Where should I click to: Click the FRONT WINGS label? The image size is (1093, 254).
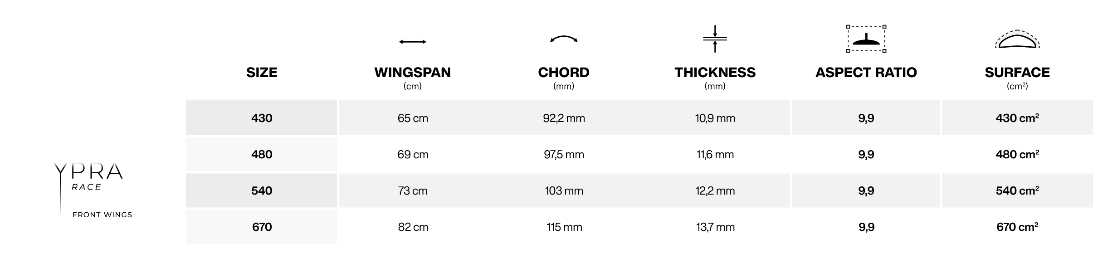(x=102, y=215)
